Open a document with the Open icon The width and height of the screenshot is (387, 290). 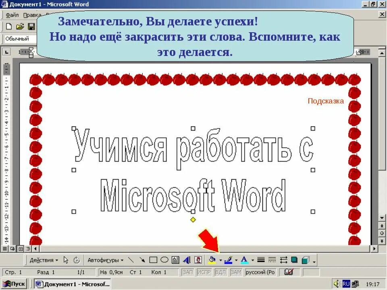tap(19, 26)
